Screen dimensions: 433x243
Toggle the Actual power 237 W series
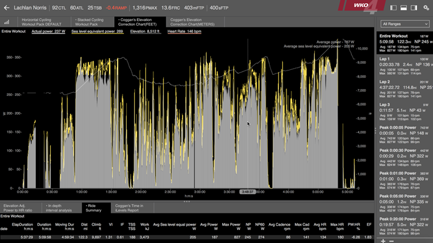tap(48, 32)
